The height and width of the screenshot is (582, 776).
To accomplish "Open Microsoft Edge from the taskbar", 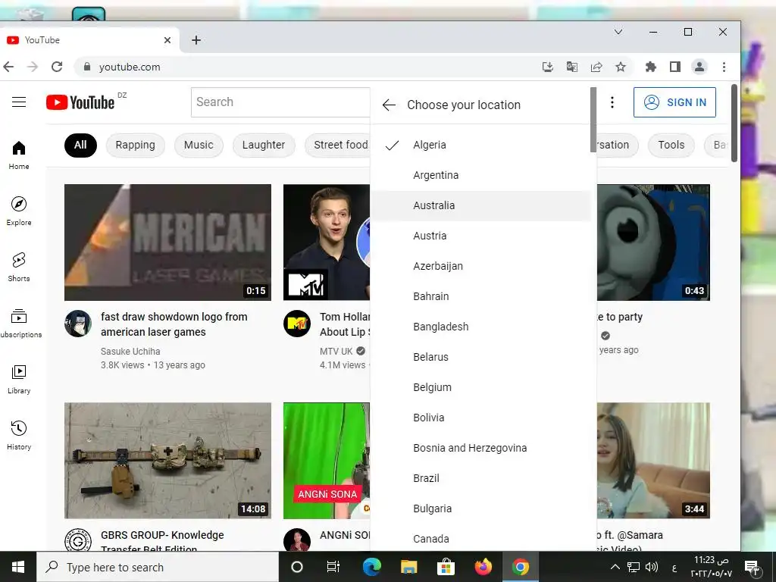I will [x=371, y=567].
